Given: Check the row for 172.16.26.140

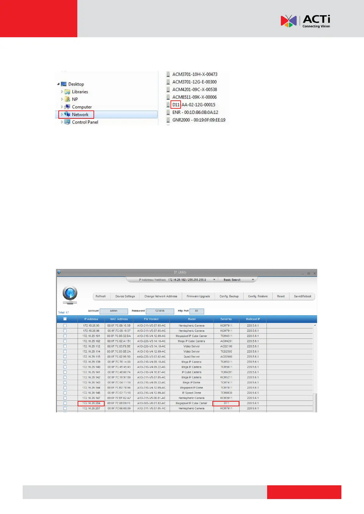Looking at the screenshot, I should click(65, 367).
